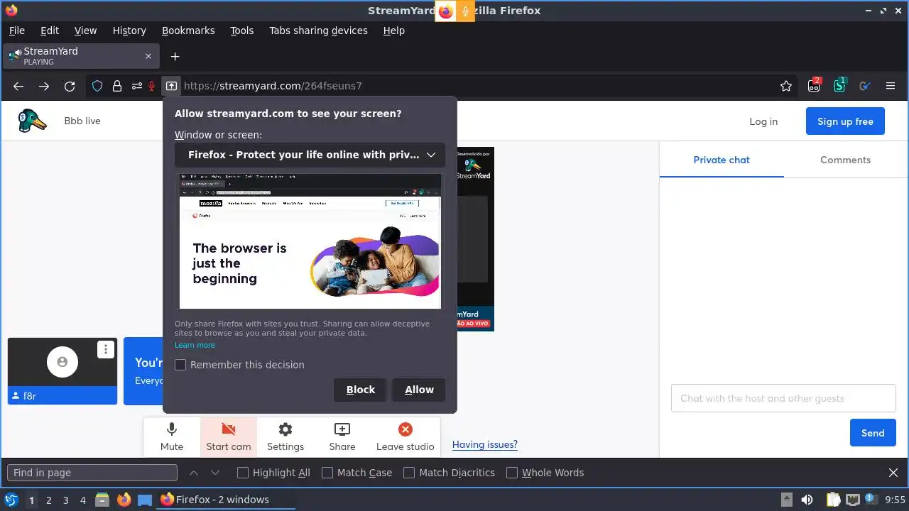Open green S extension icon in toolbar
Screen dimensions: 909x511
click(839, 85)
